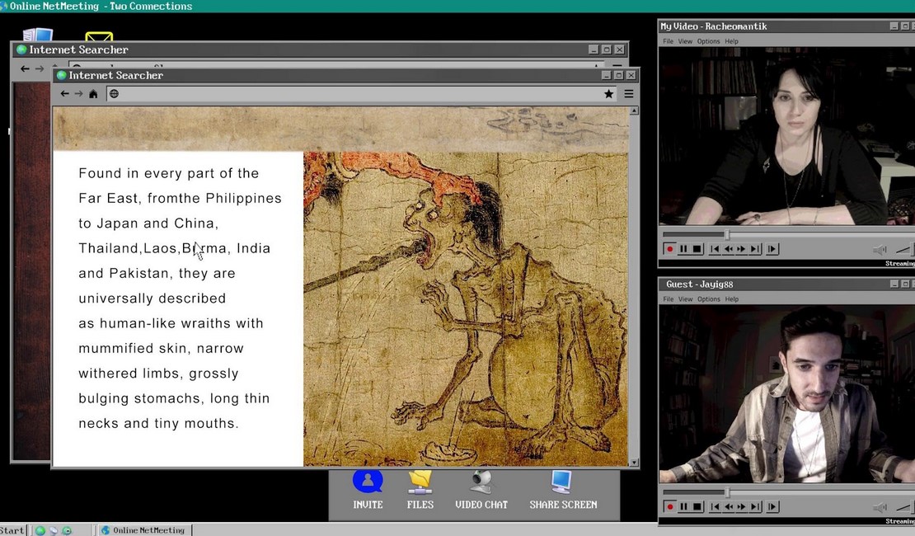Viewport: 915px width, 536px height.
Task: Click the Invite icon in NetMeeting panel
Action: (x=368, y=481)
